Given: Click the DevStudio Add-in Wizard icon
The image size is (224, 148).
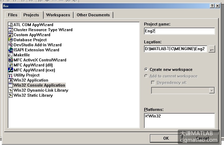Looking at the screenshot, I should tap(11, 45).
